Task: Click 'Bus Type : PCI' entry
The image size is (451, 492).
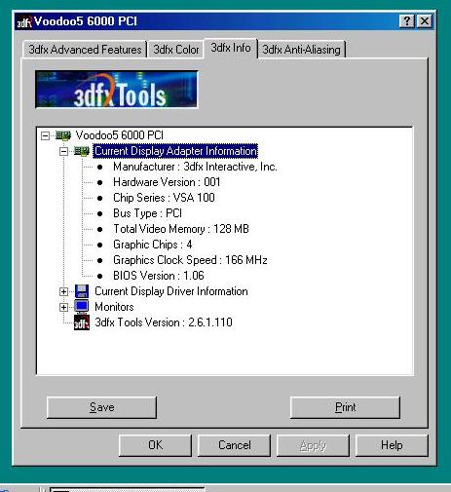Action: (x=147, y=213)
